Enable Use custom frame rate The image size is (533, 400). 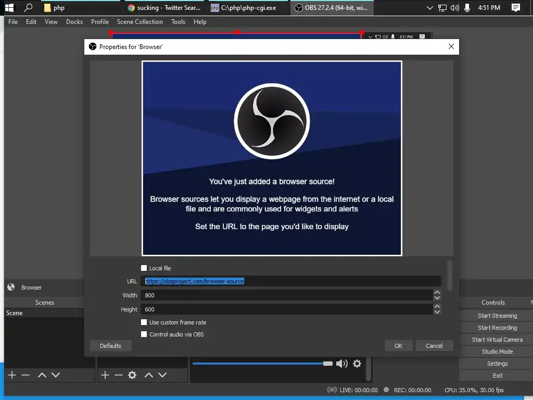tap(144, 322)
